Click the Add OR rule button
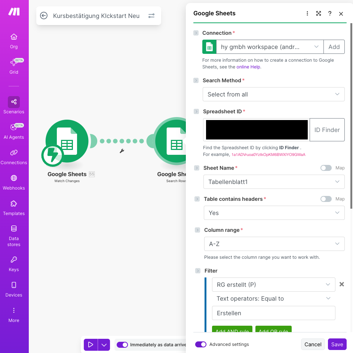 (273, 329)
